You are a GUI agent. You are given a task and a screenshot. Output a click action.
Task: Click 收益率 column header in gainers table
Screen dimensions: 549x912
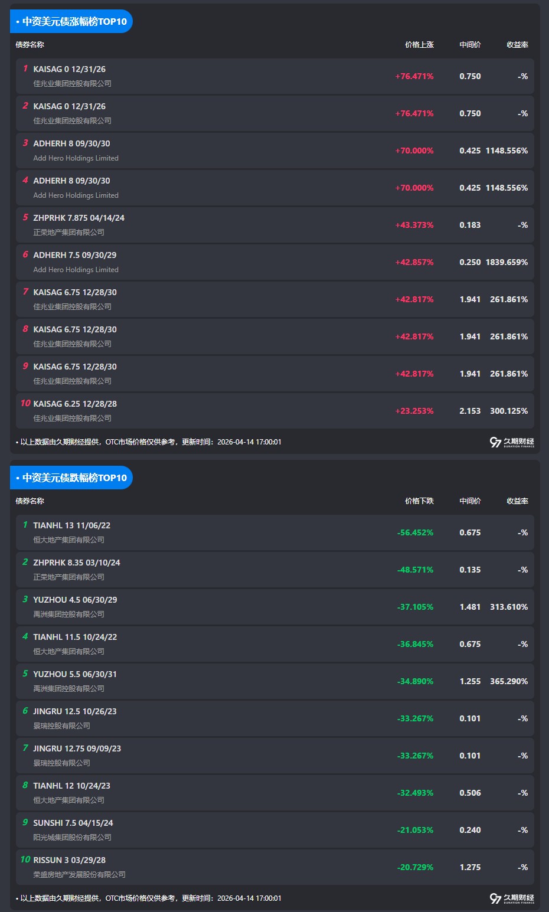pyautogui.click(x=517, y=45)
